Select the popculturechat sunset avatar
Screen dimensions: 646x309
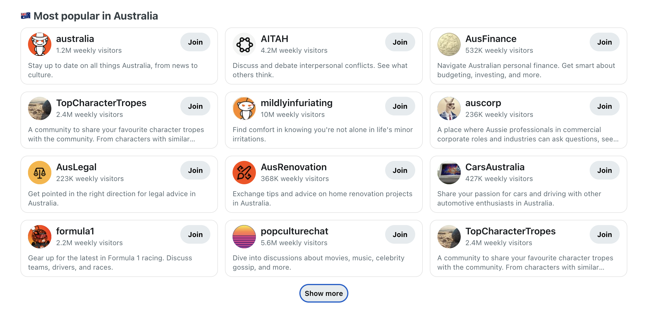coord(244,237)
